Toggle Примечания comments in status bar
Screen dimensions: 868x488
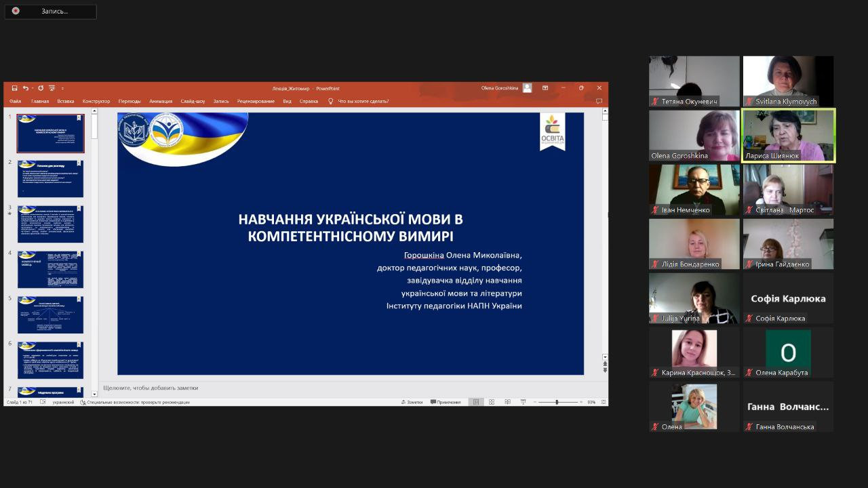pyautogui.click(x=446, y=402)
